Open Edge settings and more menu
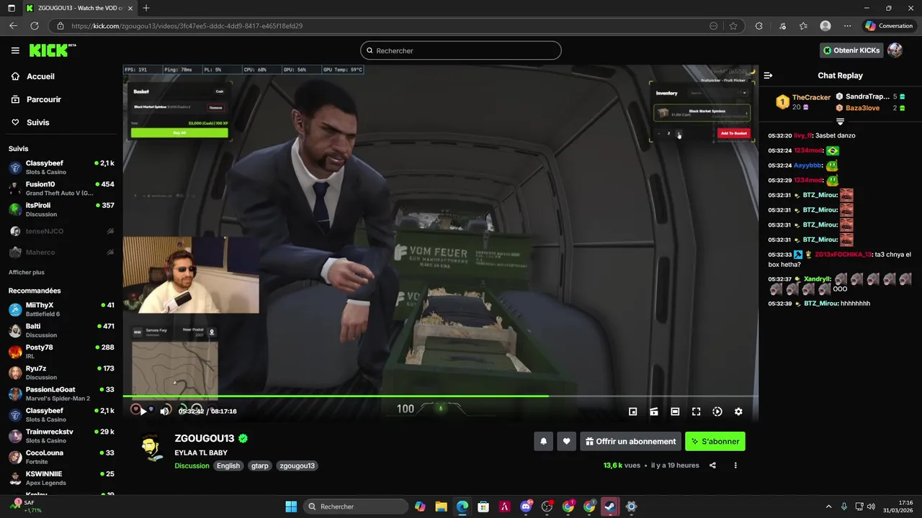The width and height of the screenshot is (922, 518). click(x=848, y=26)
